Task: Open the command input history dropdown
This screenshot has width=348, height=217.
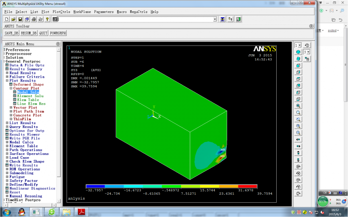Action: 215,19
